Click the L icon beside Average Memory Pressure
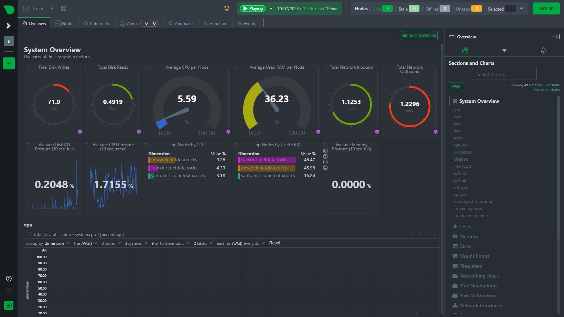Screen dimensions: 564x317 click(325, 168)
